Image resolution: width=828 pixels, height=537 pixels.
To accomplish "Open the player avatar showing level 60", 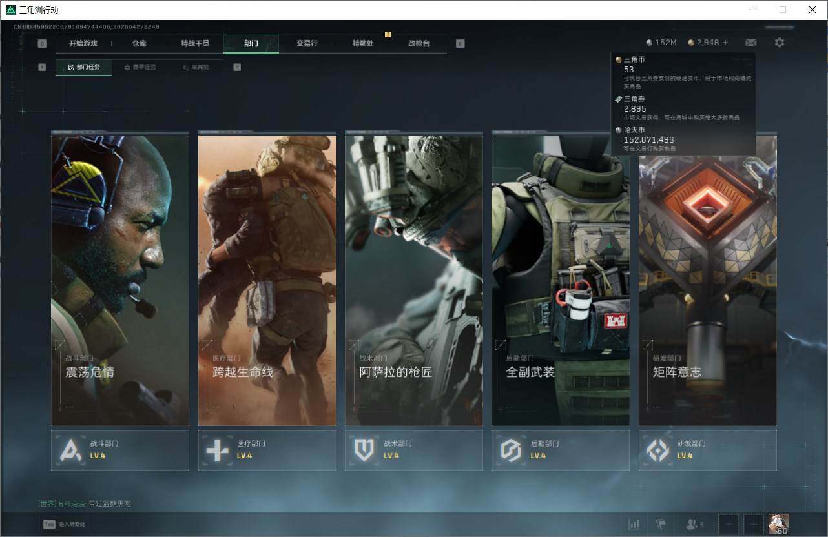I will (x=779, y=524).
